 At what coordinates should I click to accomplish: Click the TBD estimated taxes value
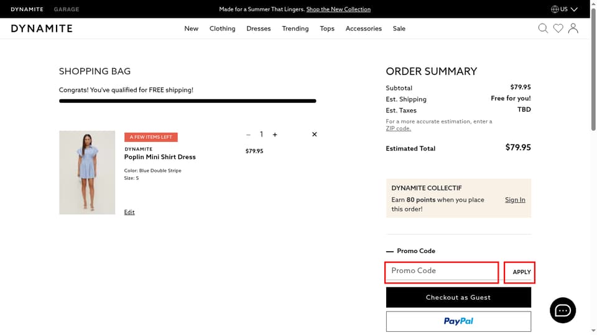tap(524, 109)
